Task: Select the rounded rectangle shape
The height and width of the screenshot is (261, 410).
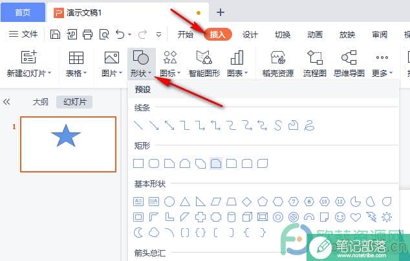Action: [154, 163]
